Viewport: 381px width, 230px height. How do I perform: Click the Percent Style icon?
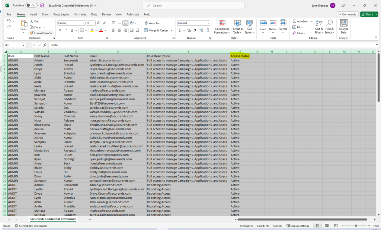point(189,30)
